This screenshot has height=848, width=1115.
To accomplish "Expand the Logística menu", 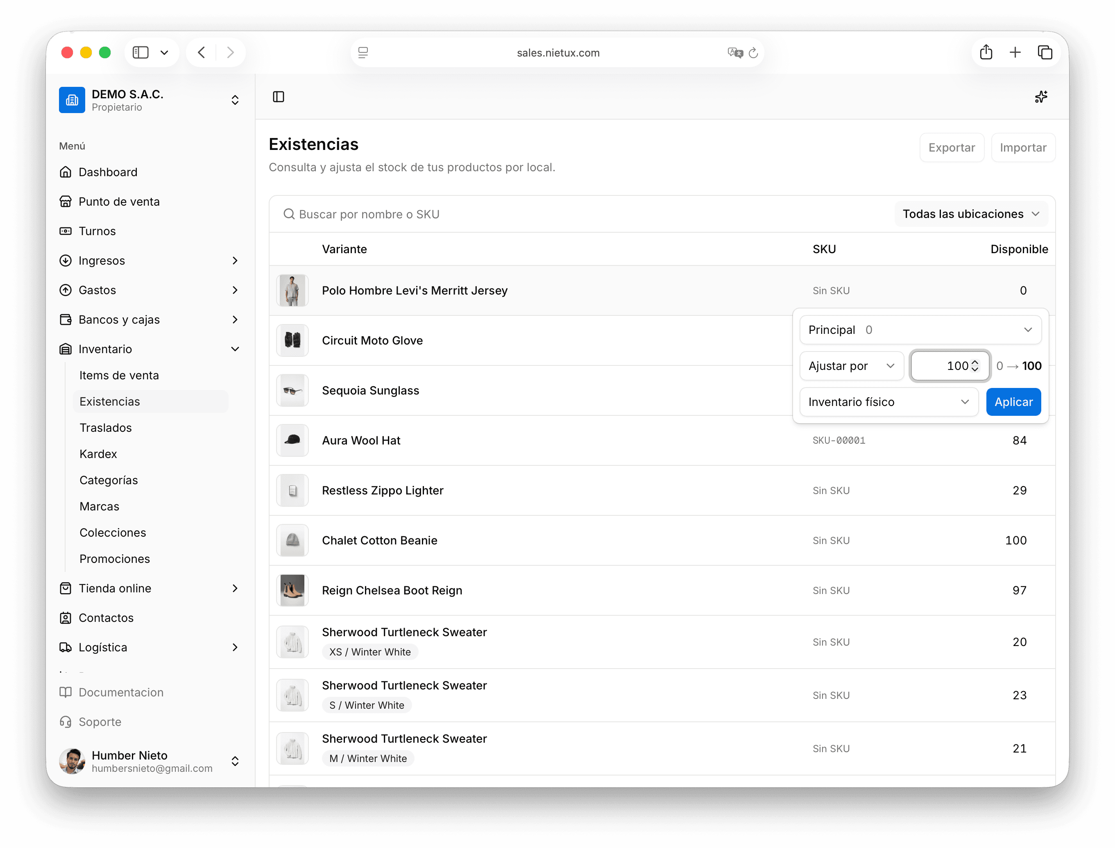I will (x=150, y=647).
